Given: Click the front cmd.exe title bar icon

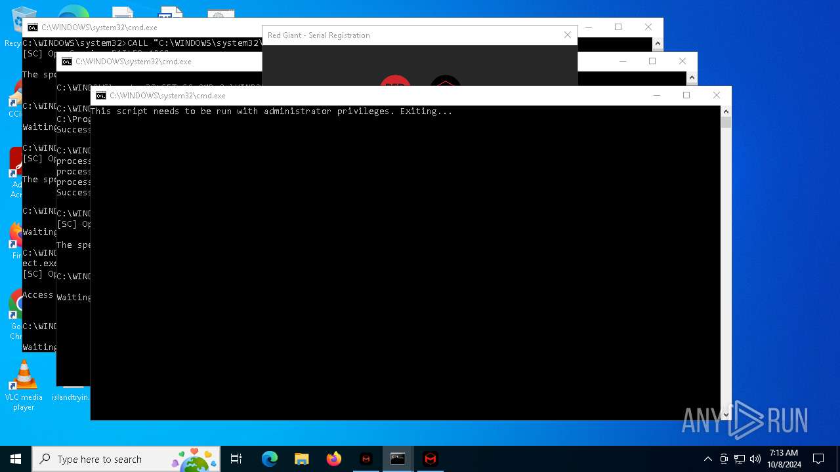Looking at the screenshot, I should (101, 96).
